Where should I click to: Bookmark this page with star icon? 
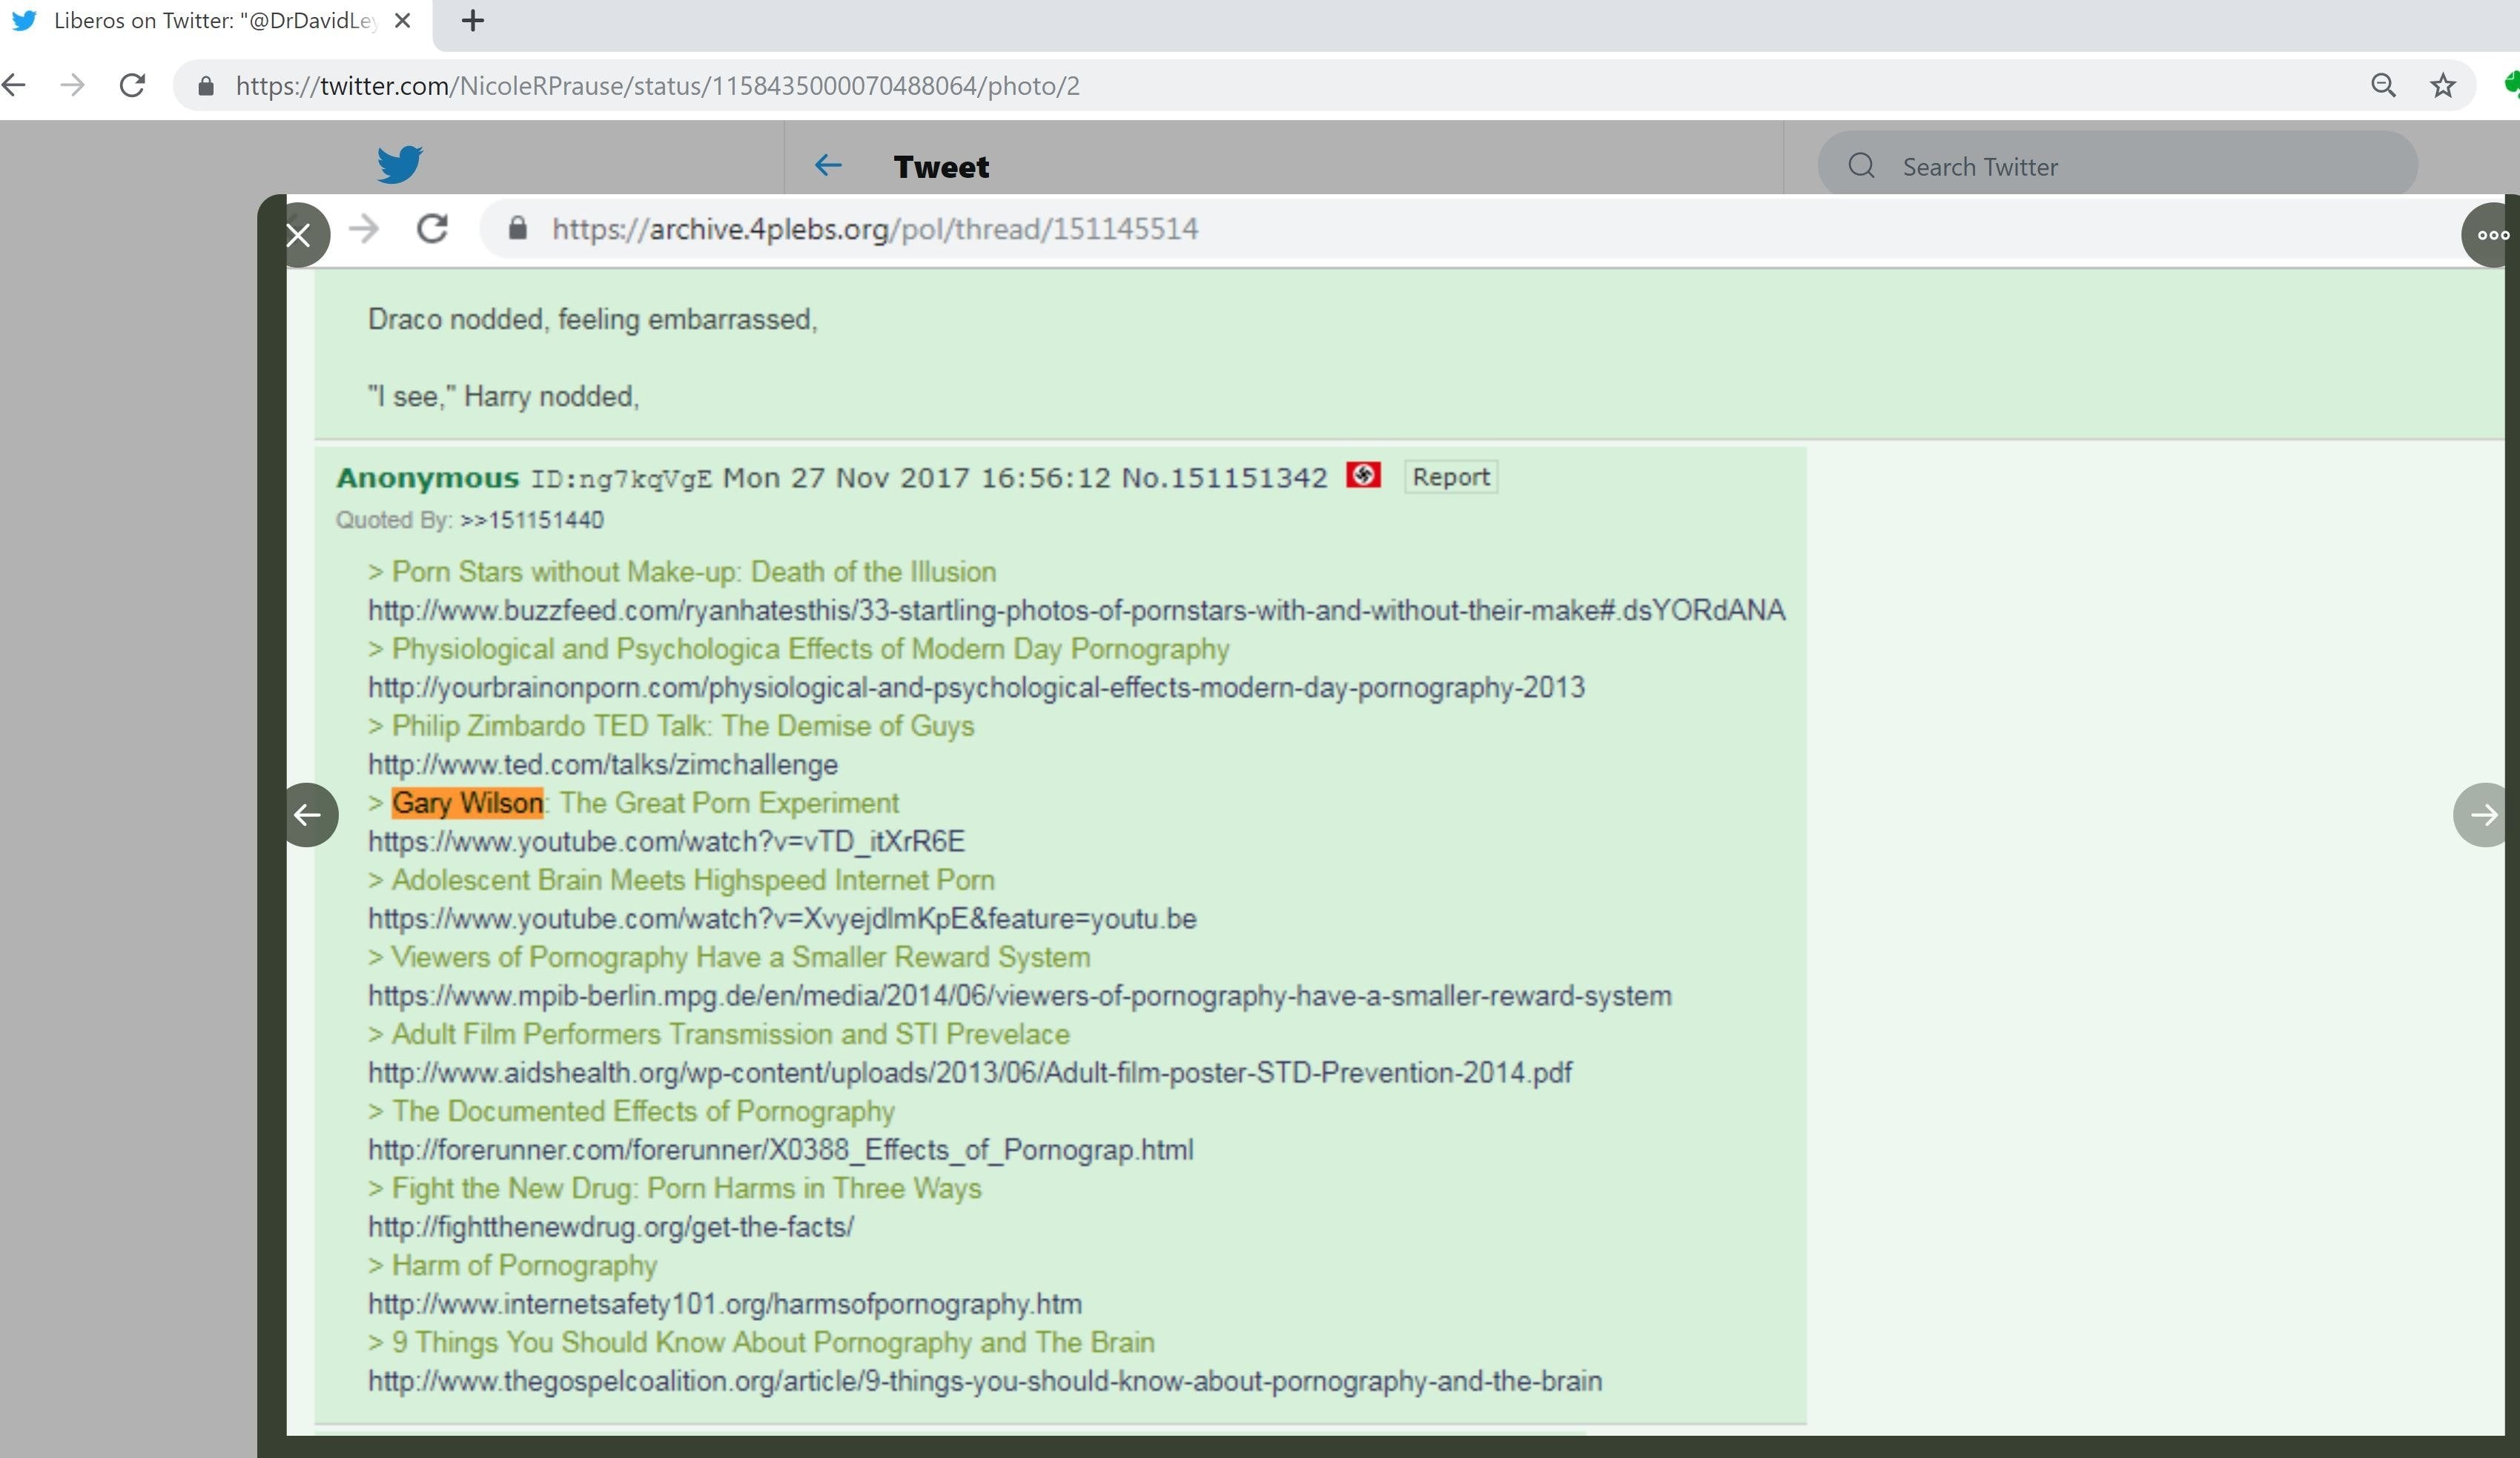pos(2443,86)
